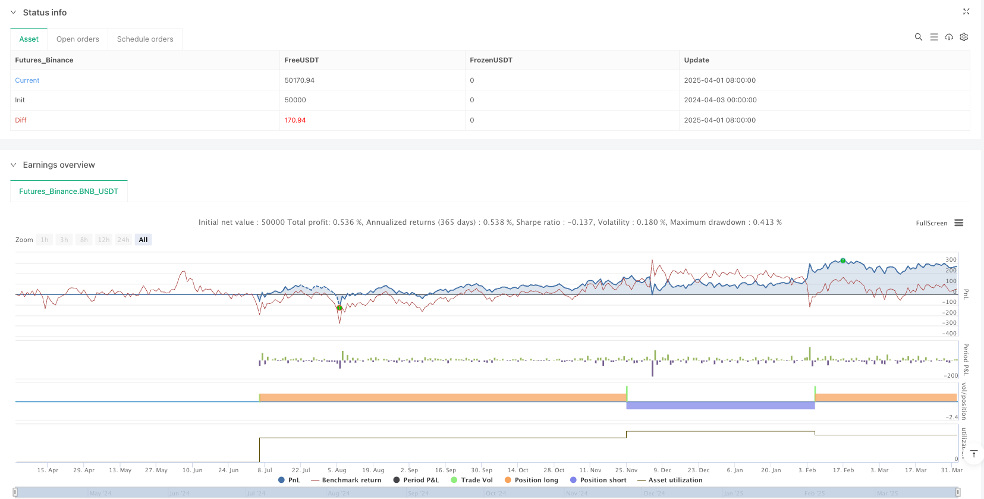Image resolution: width=984 pixels, height=499 pixels.
Task: Collapse the Status info section
Action: coord(13,12)
